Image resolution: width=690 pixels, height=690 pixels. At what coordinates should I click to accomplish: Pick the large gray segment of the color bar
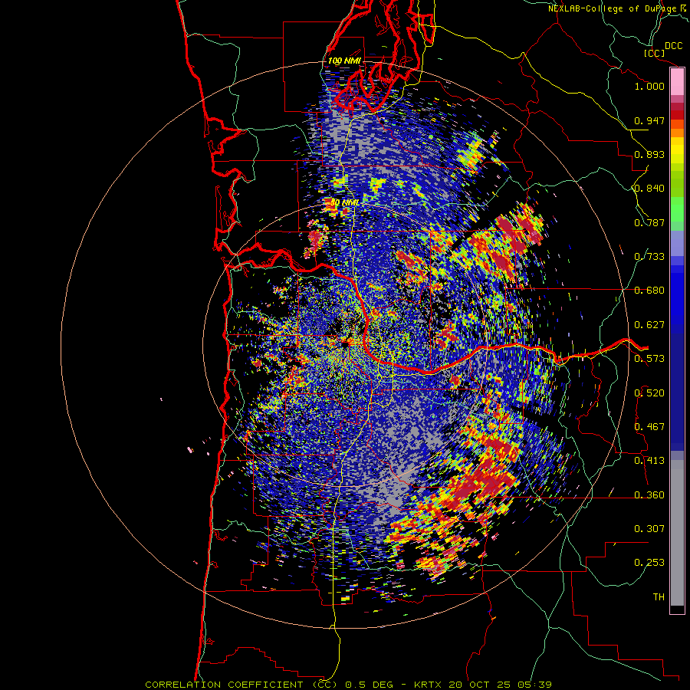(x=677, y=533)
